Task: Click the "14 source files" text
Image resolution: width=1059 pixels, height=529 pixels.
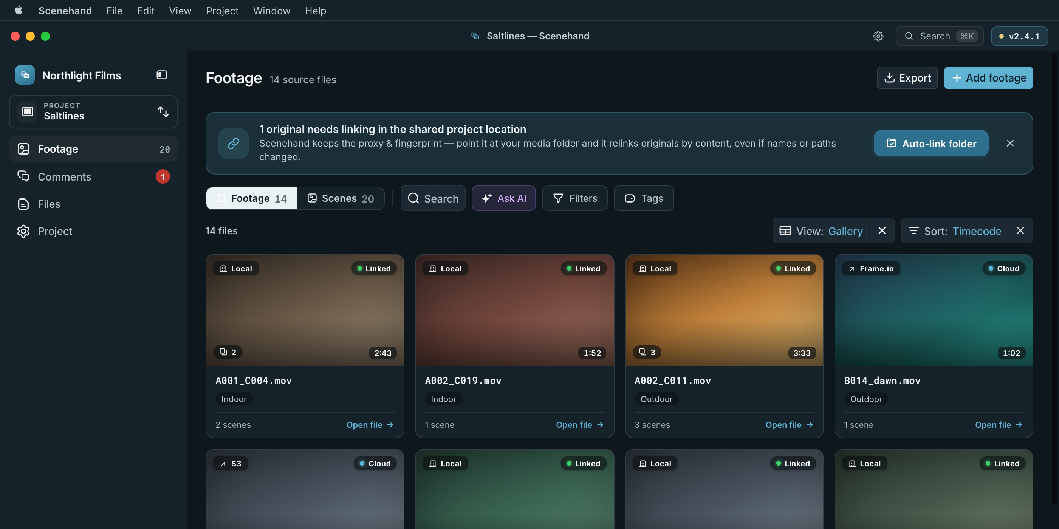Action: pos(303,79)
